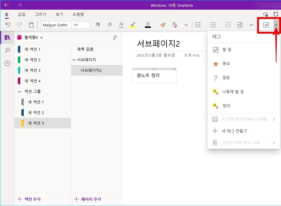Image resolution: width=281 pixels, height=206 pixels.
Task: Click into the 원노트 정리 note text
Action: tap(148, 75)
